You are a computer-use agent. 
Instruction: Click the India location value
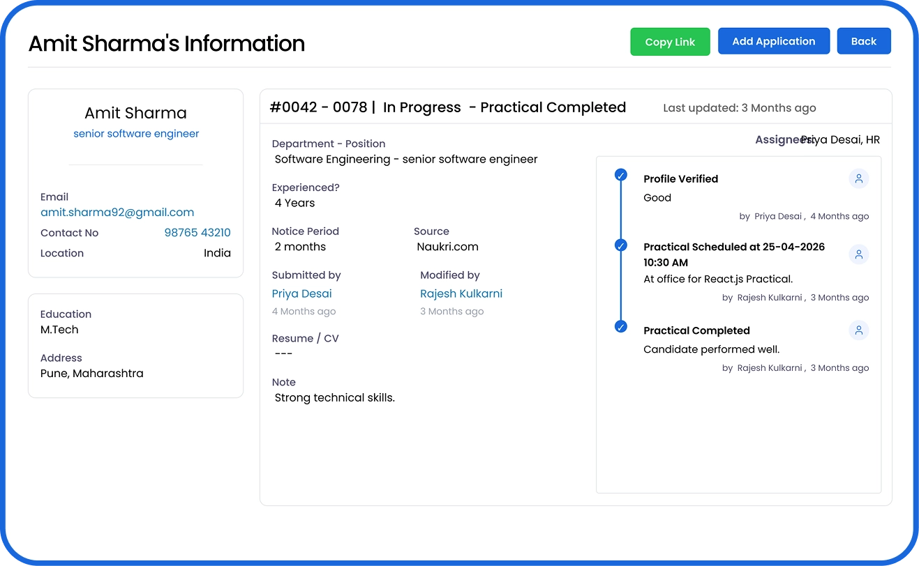[x=217, y=253]
